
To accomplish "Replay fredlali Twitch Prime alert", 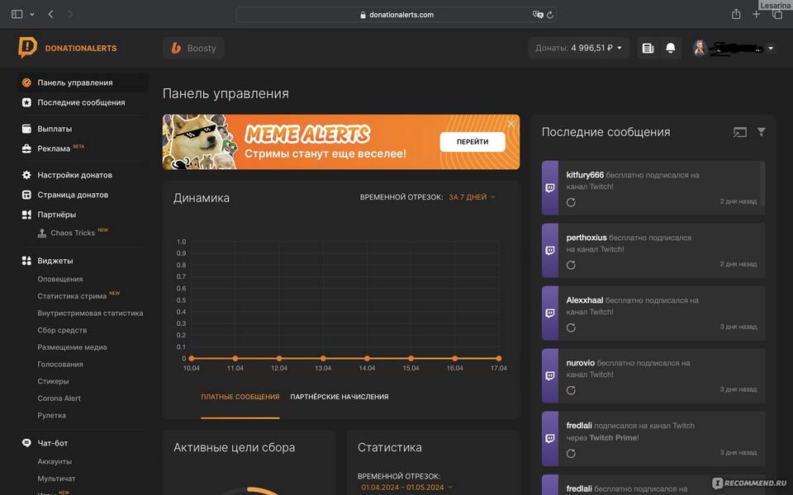I will 571,454.
